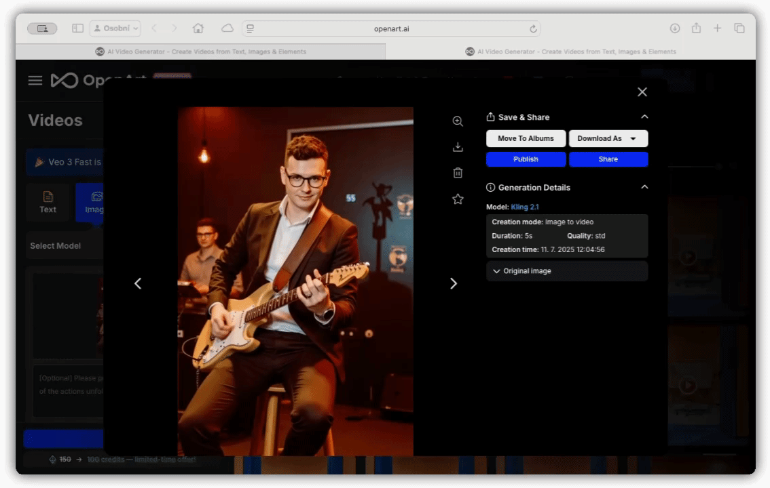Go to next item with right arrow
This screenshot has width=770, height=488.
454,283
